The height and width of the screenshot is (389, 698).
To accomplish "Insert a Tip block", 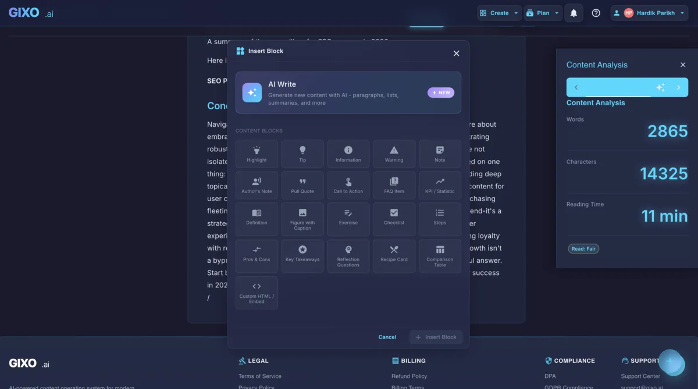I will click(302, 153).
